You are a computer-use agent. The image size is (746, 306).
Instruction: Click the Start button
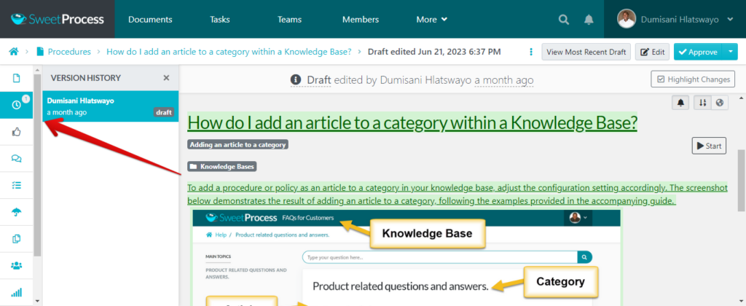click(709, 146)
